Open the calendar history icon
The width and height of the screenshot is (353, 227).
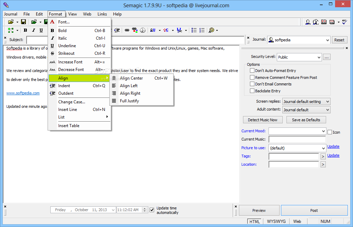324,22
